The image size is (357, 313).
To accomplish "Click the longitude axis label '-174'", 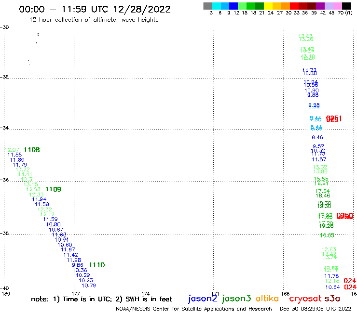I will [144, 294].
